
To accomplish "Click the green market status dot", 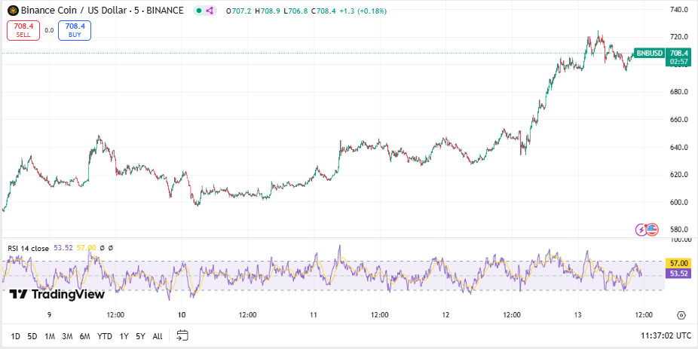I will pos(198,11).
